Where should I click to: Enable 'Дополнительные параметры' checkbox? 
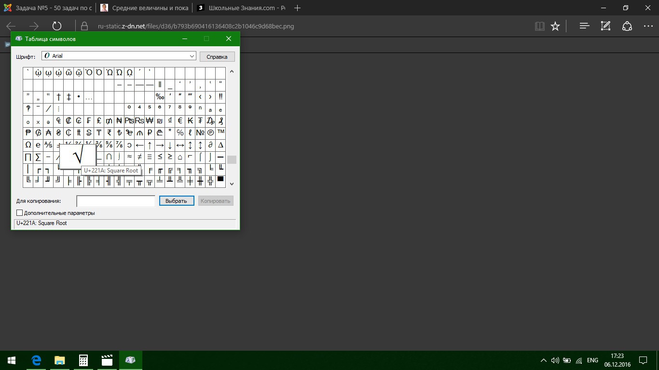click(x=20, y=213)
